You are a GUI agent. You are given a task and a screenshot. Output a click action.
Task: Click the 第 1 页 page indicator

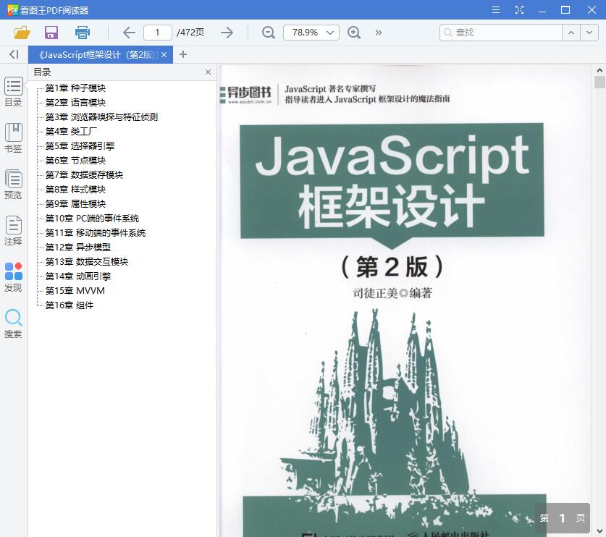click(x=563, y=518)
